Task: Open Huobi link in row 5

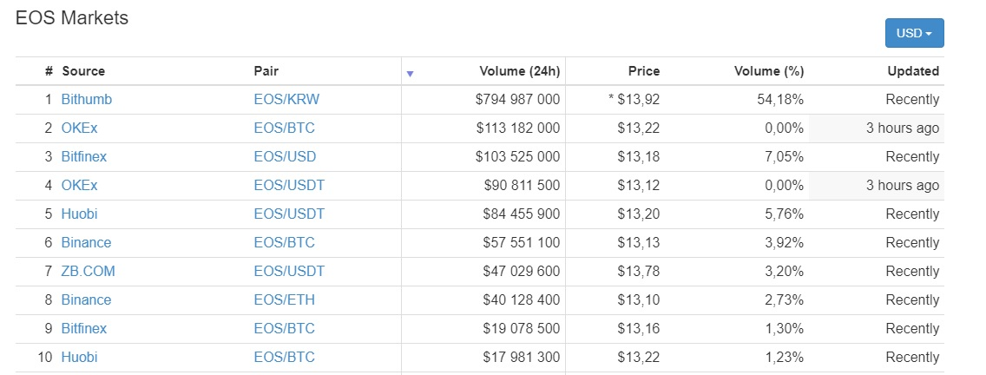Action: (x=79, y=214)
